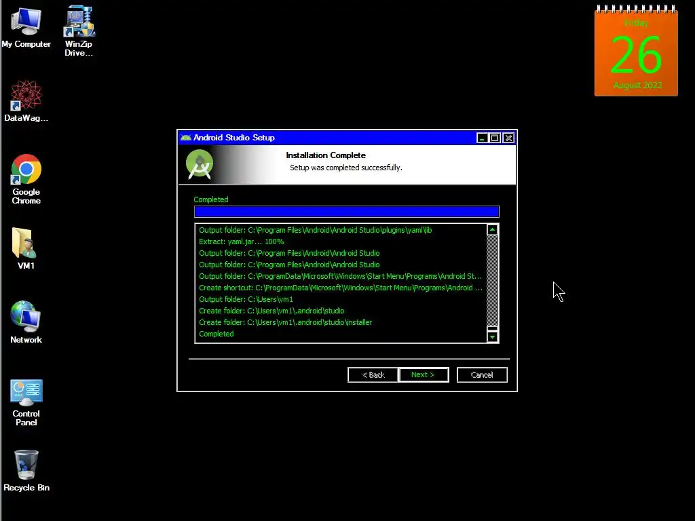The image size is (695, 521).
Task: Click the small Android icon in title bar
Action: tap(186, 138)
